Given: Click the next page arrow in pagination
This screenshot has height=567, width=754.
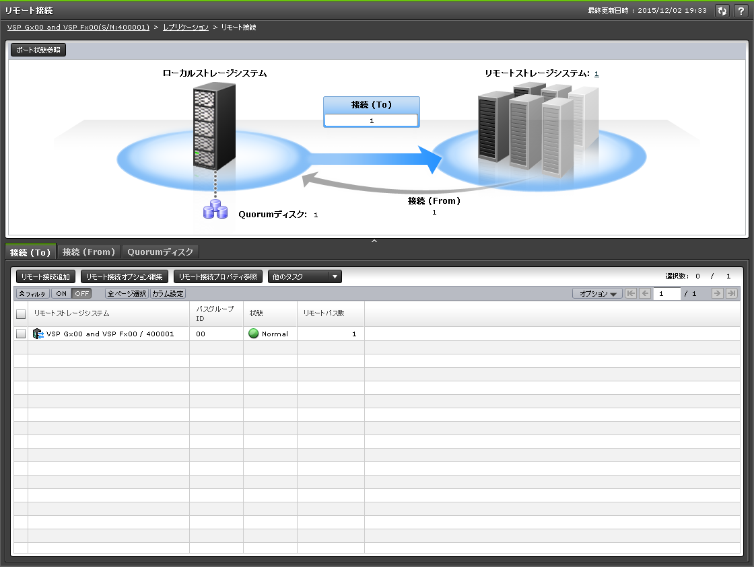Looking at the screenshot, I should (718, 293).
